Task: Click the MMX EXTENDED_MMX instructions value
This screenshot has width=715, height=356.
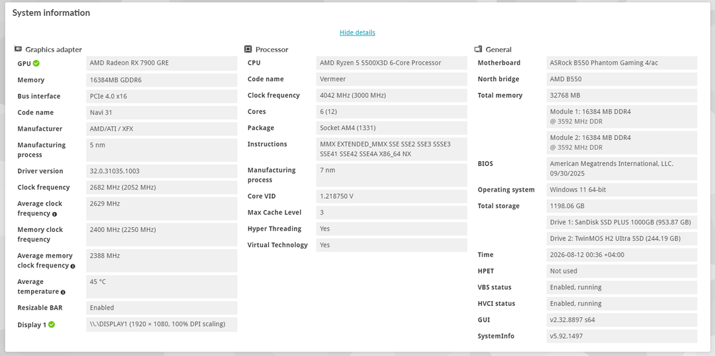Action: pos(392,149)
